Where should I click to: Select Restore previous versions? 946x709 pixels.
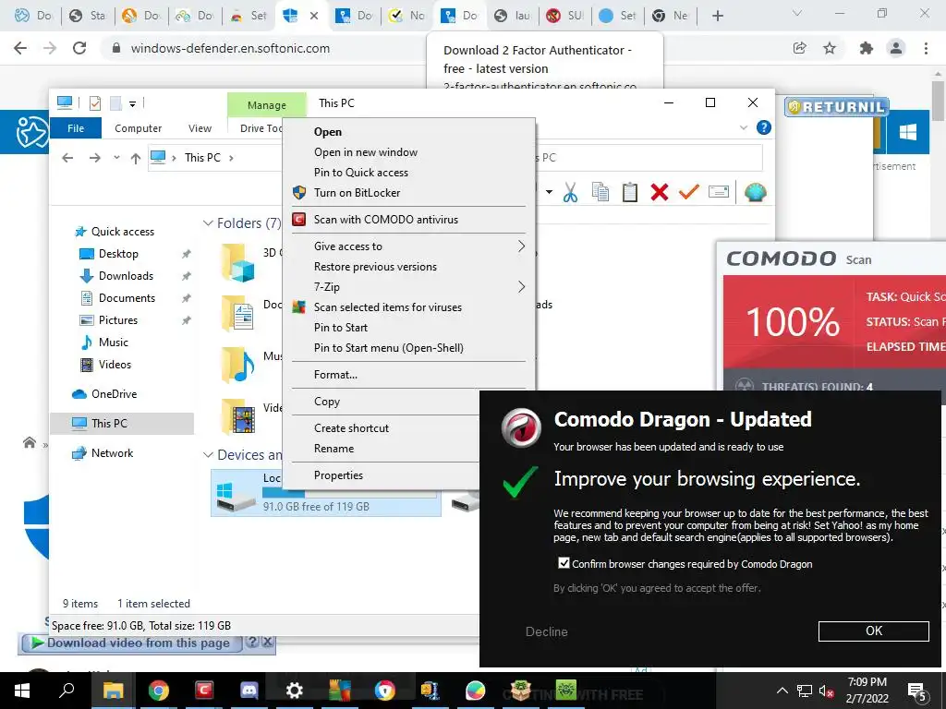coord(375,267)
